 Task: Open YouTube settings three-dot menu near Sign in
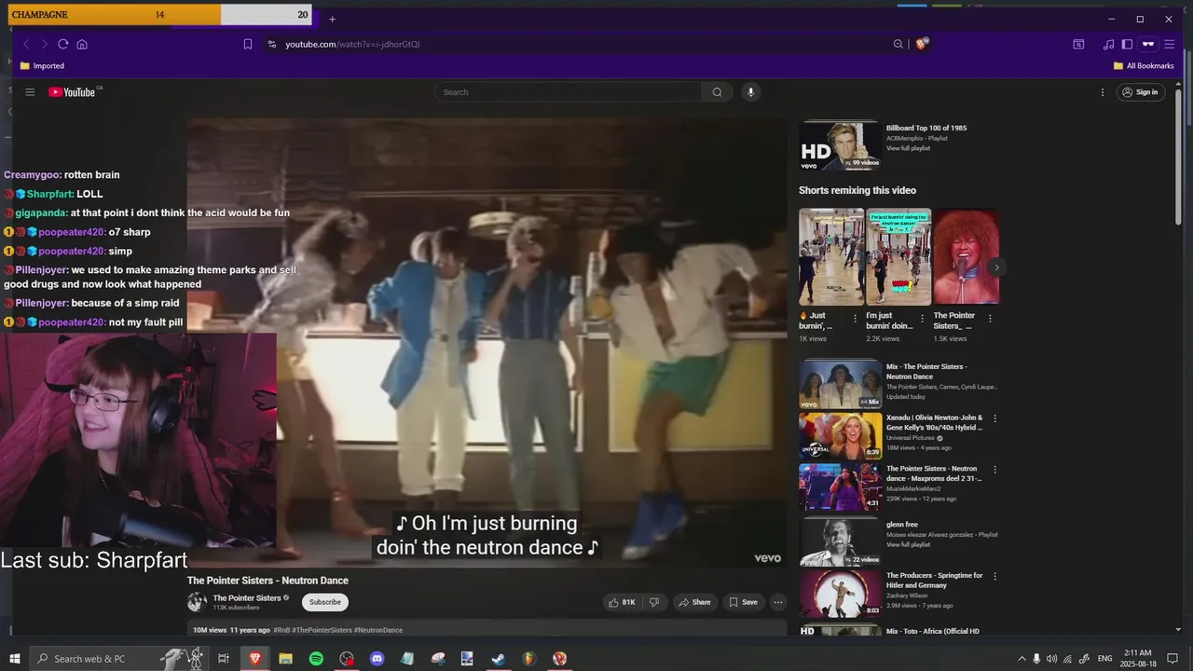click(x=1103, y=92)
